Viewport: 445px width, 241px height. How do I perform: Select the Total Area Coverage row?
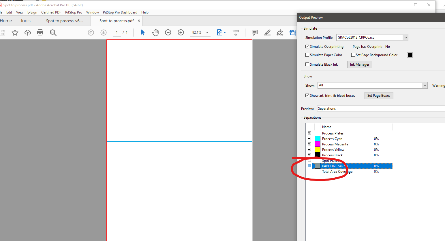coord(349,172)
